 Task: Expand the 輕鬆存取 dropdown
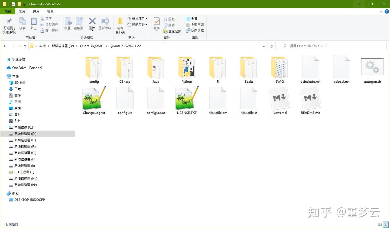click(x=146, y=25)
